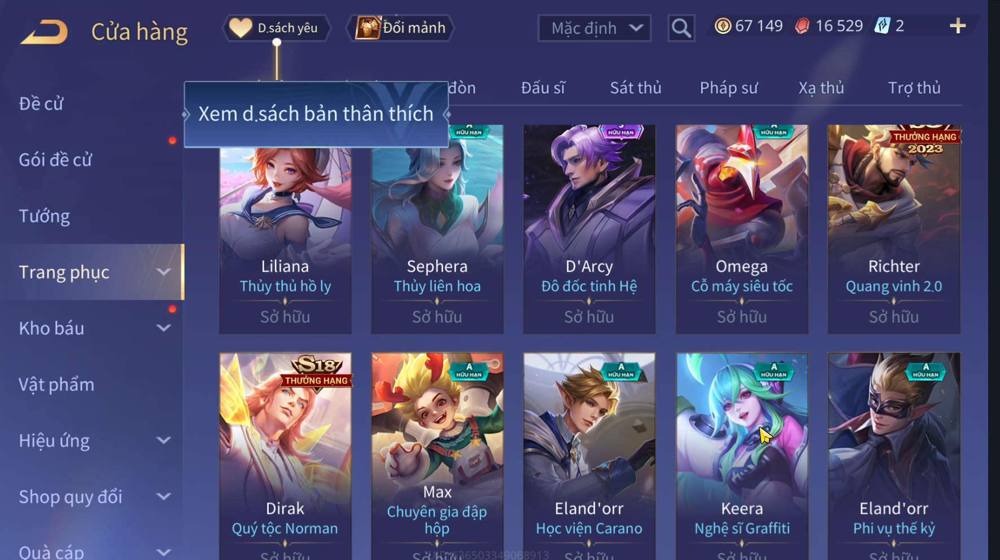Select the Keera Nghệ sĩ Graffiti skin card
Viewport: 1000px width, 560px height.
point(741,456)
